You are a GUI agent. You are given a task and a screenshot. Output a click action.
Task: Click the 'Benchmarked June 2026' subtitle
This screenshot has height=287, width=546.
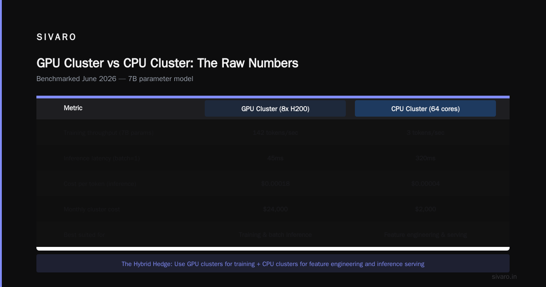coord(115,79)
